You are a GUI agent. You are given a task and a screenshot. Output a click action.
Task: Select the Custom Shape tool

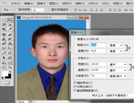point(10,57)
